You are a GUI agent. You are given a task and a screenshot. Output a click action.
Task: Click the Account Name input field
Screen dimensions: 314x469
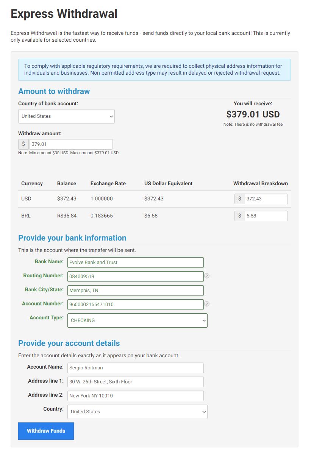click(136, 368)
